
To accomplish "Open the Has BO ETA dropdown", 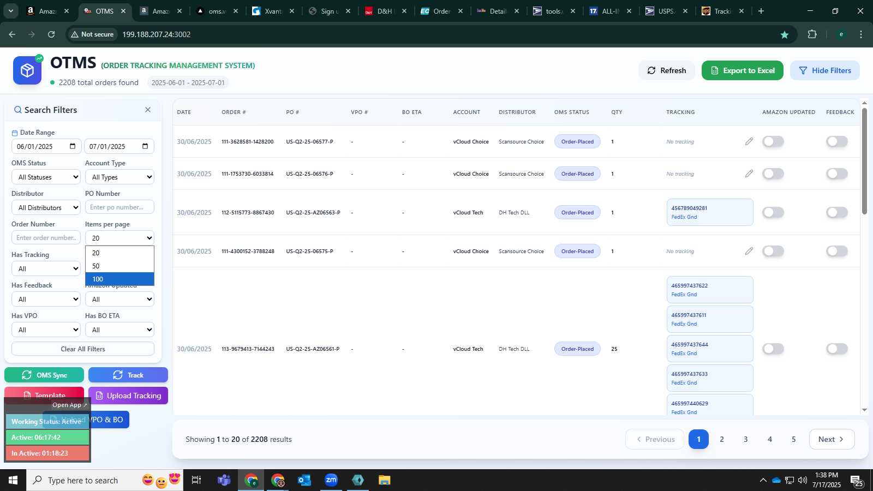I will point(119,330).
